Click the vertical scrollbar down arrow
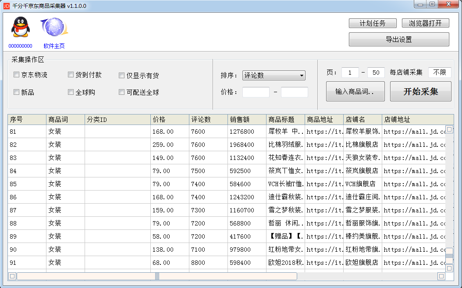This screenshot has width=462, height=288. click(449, 268)
